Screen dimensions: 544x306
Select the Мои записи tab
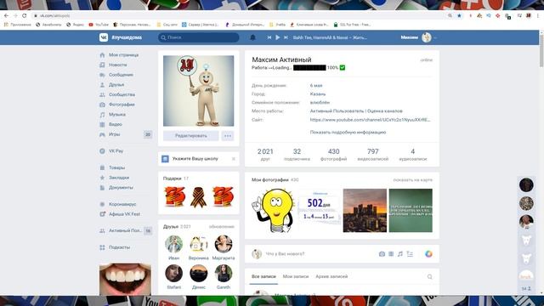pyautogui.click(x=296, y=276)
